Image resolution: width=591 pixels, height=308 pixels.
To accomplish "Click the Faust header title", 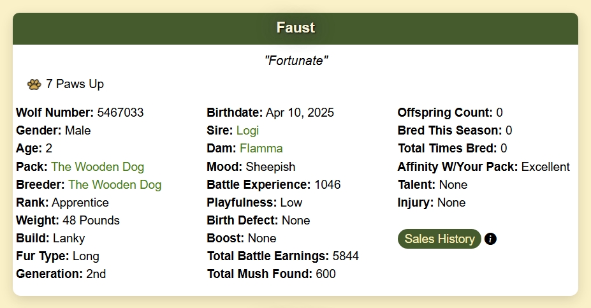I will coord(295,28).
